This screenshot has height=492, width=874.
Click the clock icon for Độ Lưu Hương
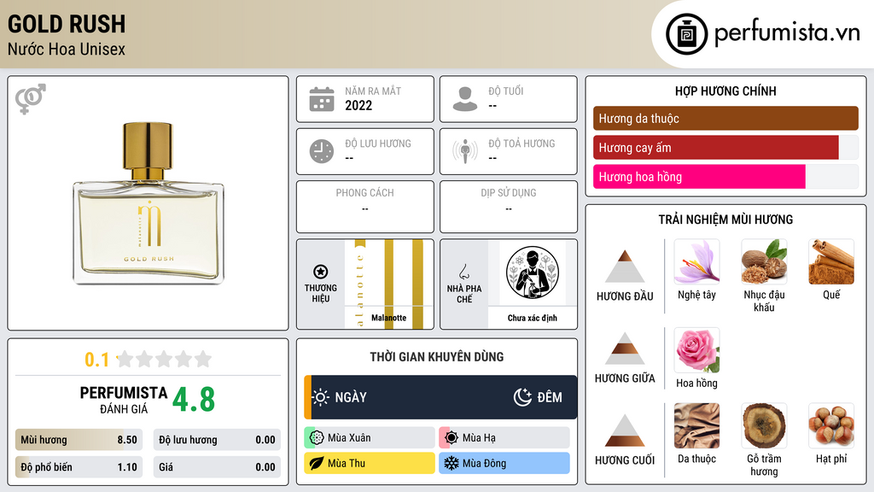(322, 151)
